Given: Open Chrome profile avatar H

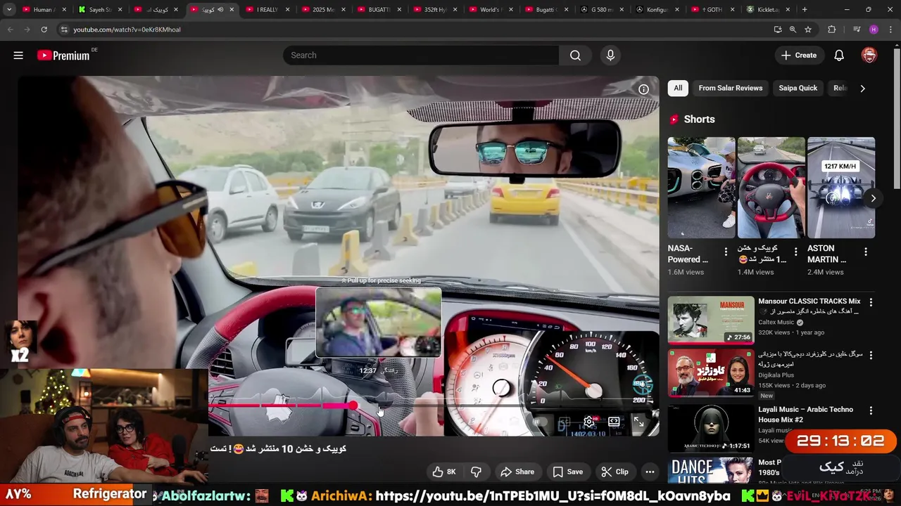Looking at the screenshot, I should pos(874,30).
